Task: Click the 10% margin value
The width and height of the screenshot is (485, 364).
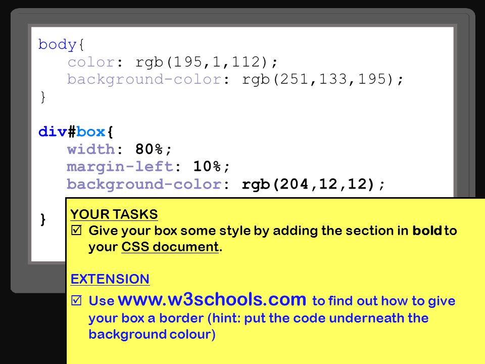Action: click(x=207, y=167)
